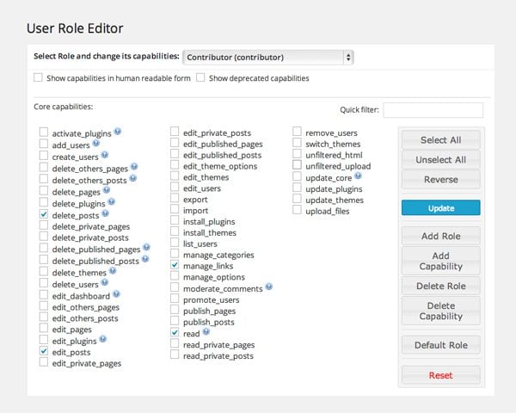Click help icon beside delete_themes

coord(113,271)
